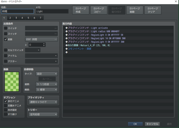
Task: Switch to event page tab 5
Action: pos(28,18)
